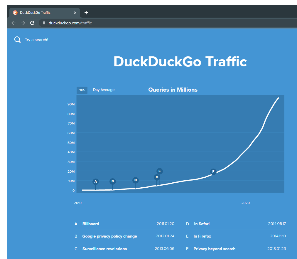Screen dimensions: 297x259
Task: Click the date 2014.11.10
Action: click(x=278, y=236)
